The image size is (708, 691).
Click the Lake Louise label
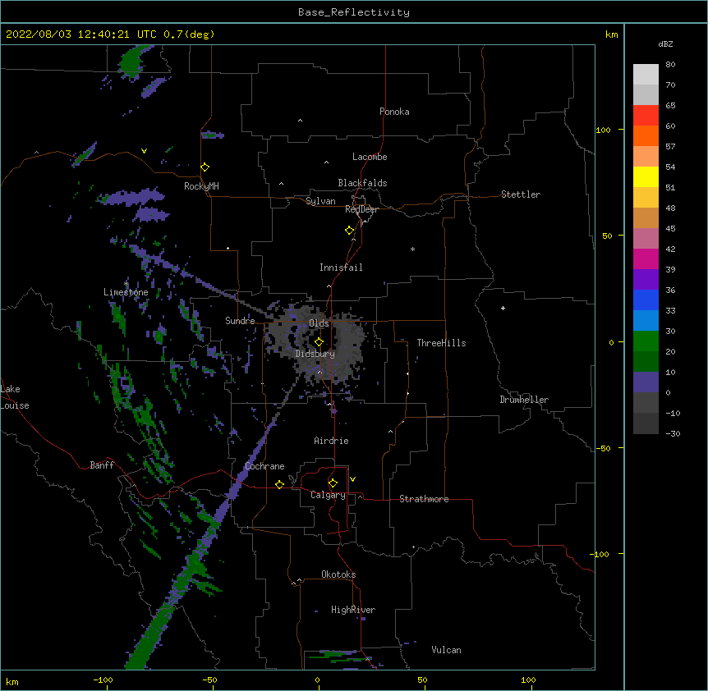point(15,397)
